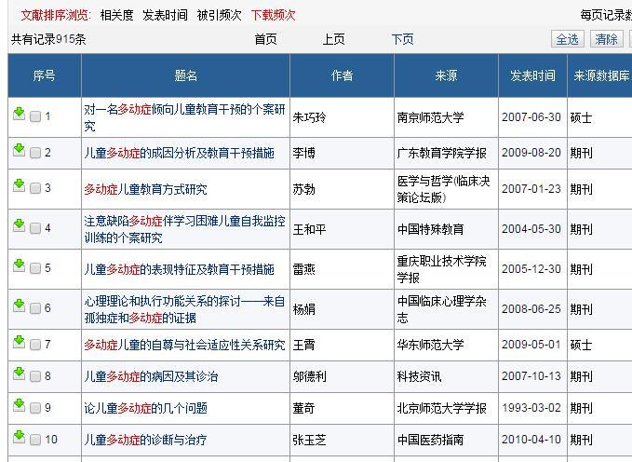Download record 3 via green arrow icon

(x=19, y=185)
